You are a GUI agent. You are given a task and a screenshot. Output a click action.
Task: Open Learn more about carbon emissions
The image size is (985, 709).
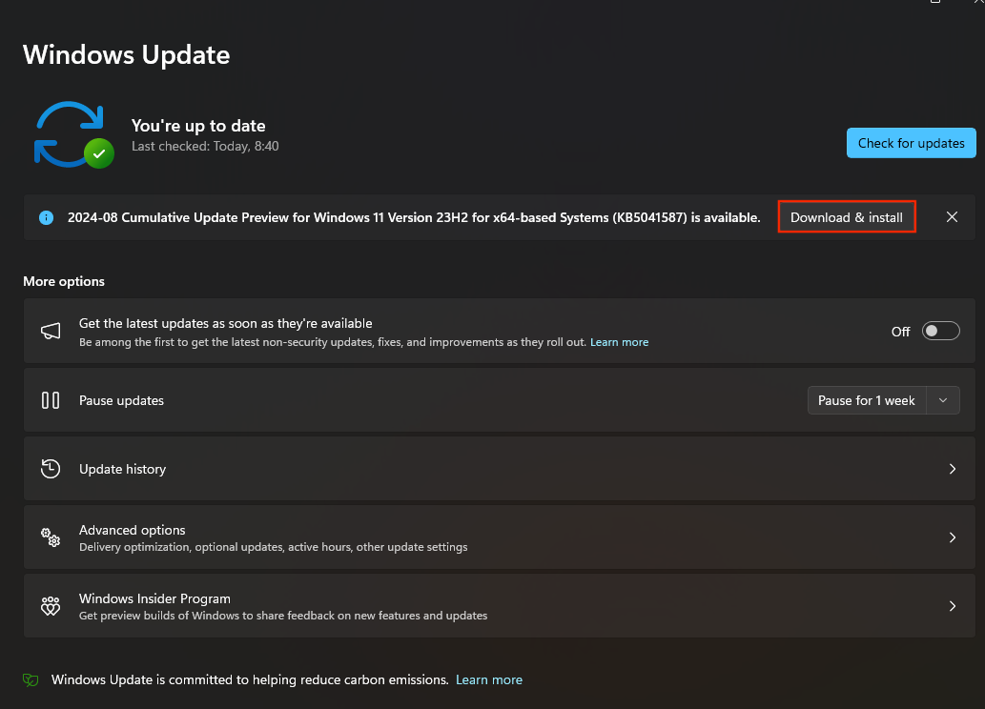pyautogui.click(x=489, y=679)
